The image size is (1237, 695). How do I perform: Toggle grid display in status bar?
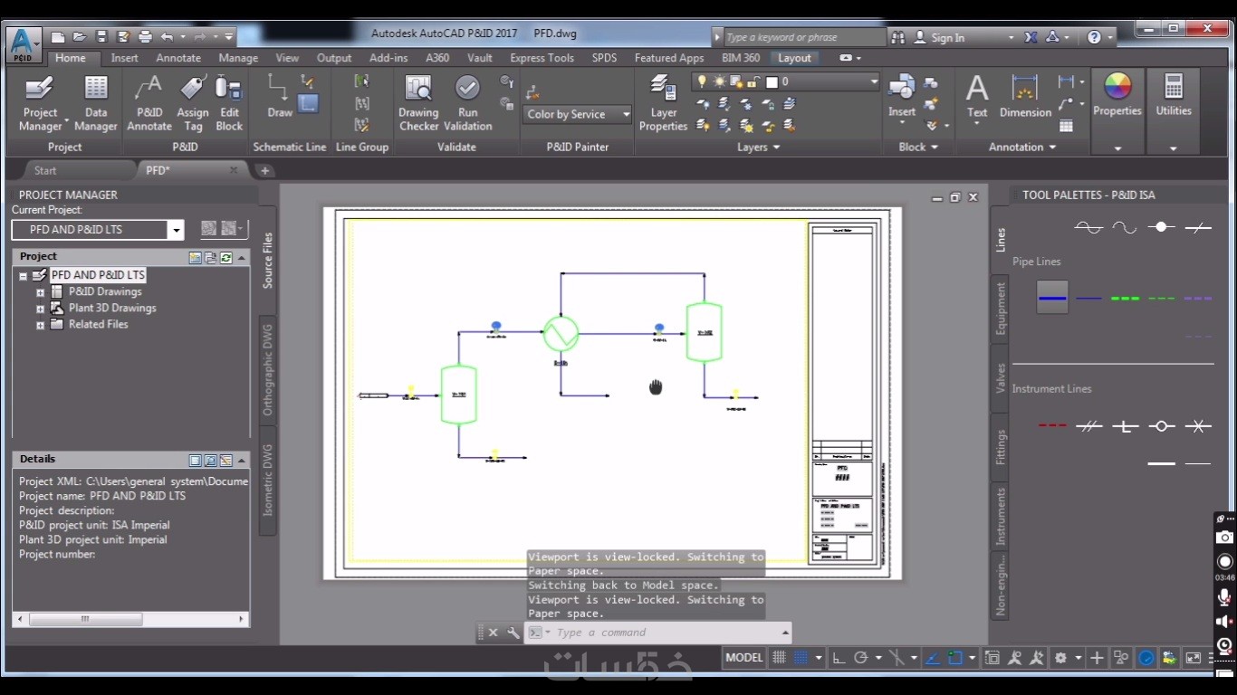pyautogui.click(x=778, y=658)
